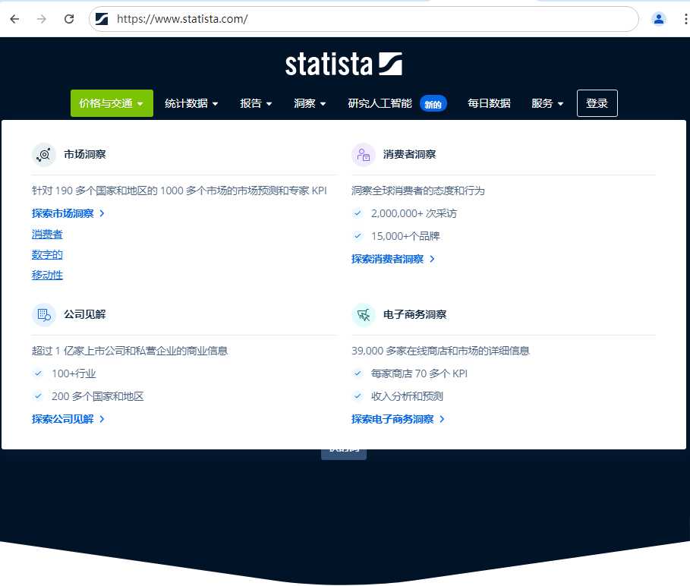The height and width of the screenshot is (586, 690).
Task: Go to 每日数据 page
Action: pos(489,103)
